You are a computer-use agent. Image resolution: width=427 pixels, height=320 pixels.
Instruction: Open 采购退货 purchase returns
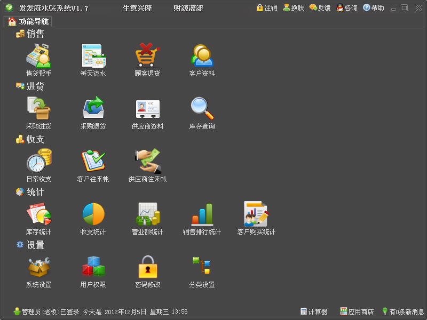[93, 113]
